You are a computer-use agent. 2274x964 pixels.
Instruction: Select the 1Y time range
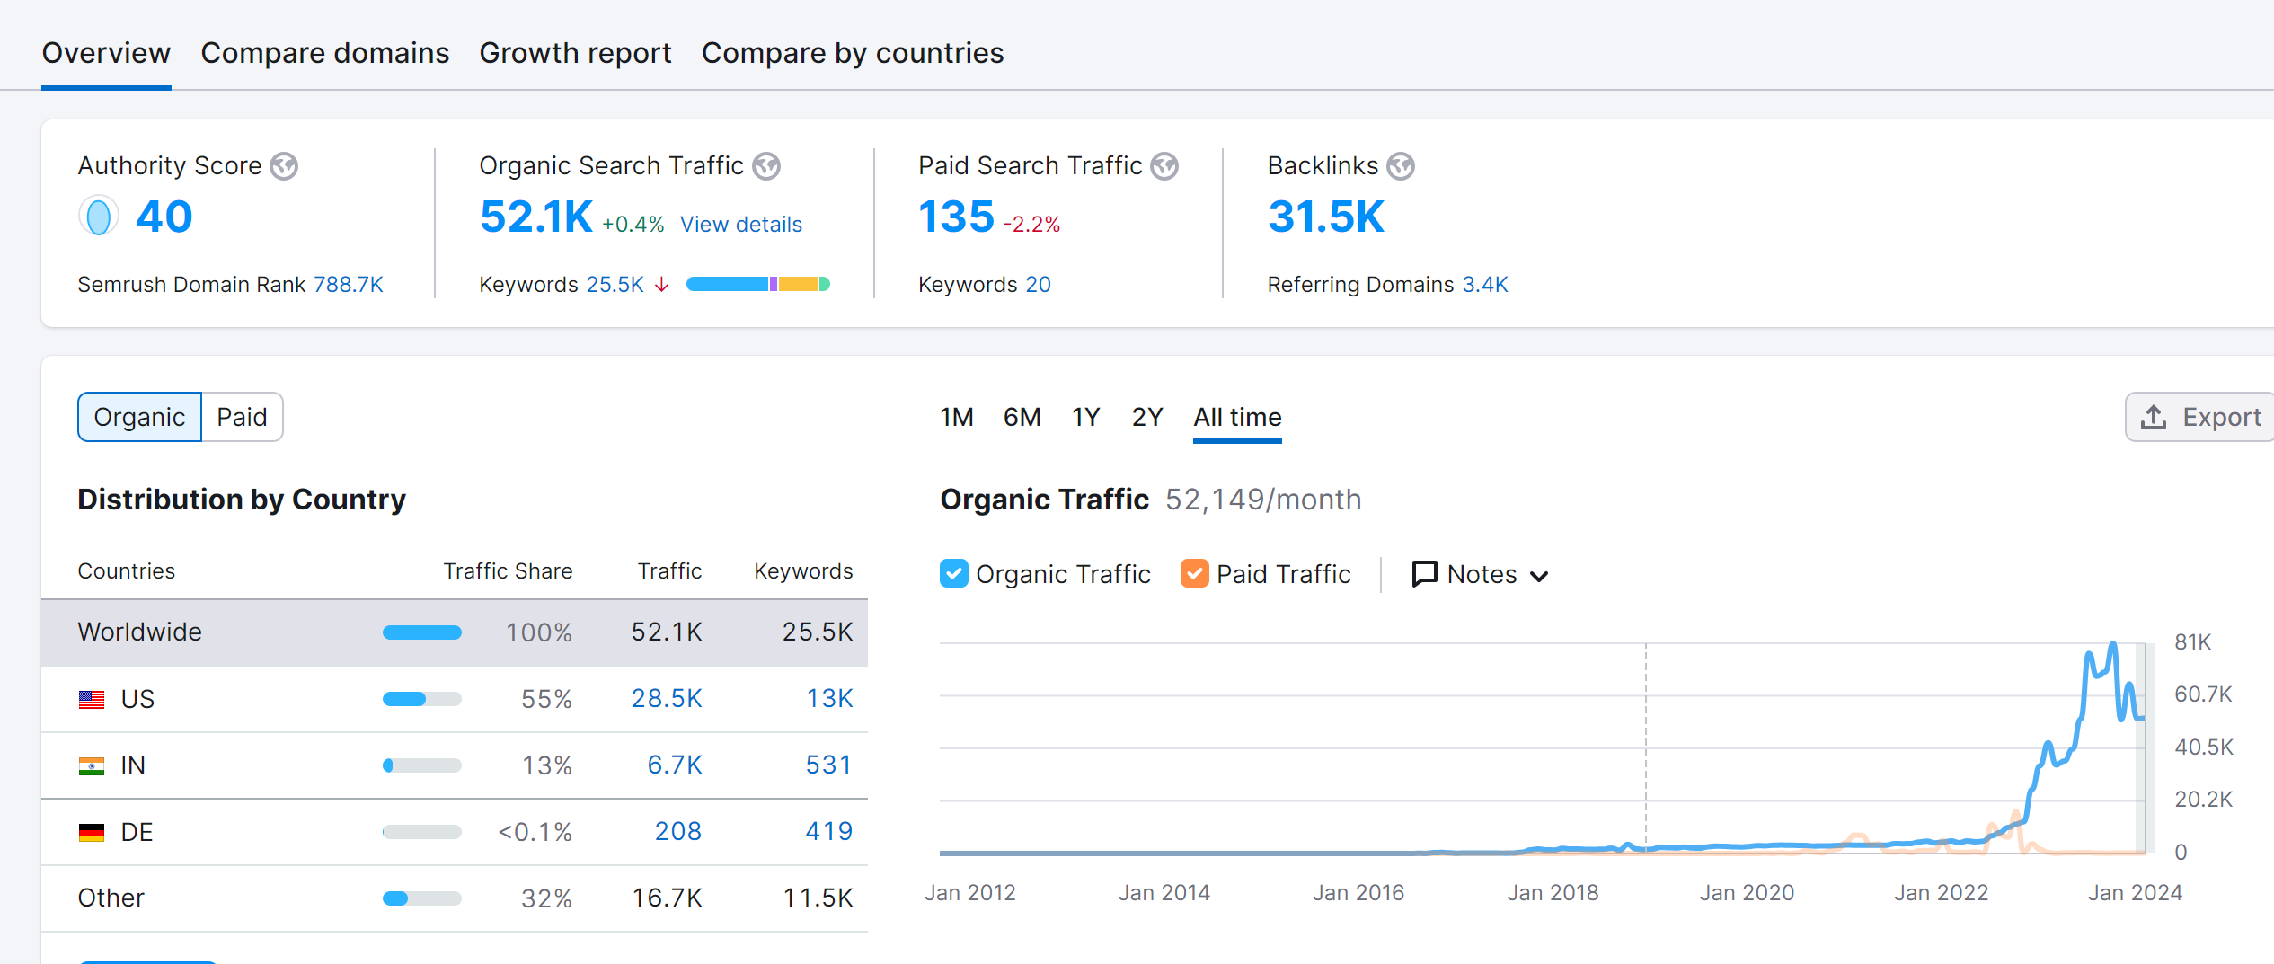[1086, 417]
